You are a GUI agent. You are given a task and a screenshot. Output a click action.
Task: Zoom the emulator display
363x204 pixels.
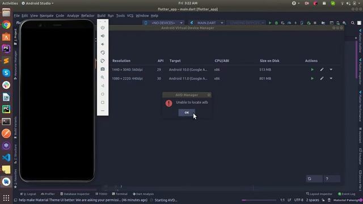(103, 78)
